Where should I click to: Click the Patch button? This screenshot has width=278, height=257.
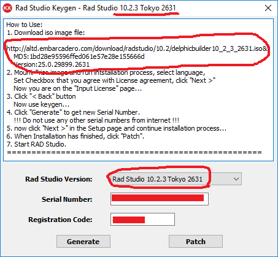(x=196, y=242)
